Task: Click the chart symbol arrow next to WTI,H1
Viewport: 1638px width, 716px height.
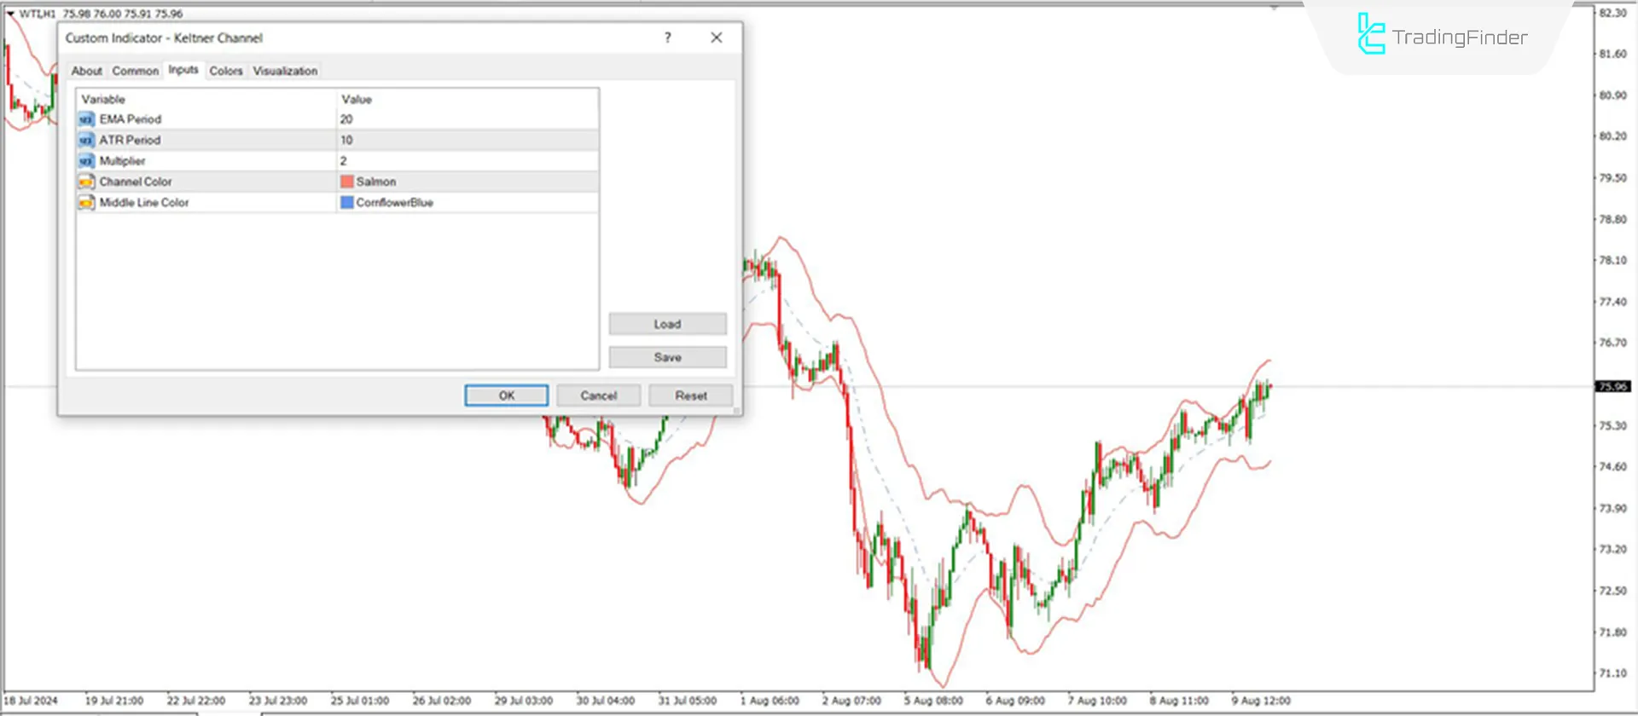Action: coord(10,14)
